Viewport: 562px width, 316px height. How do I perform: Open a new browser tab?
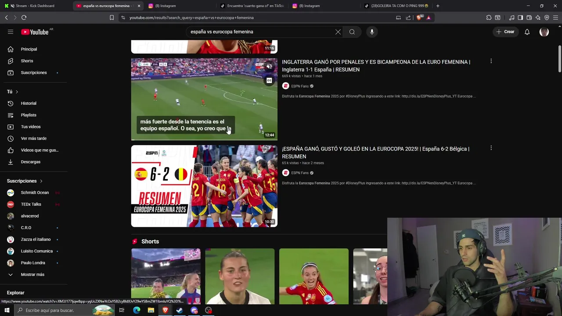click(x=438, y=6)
